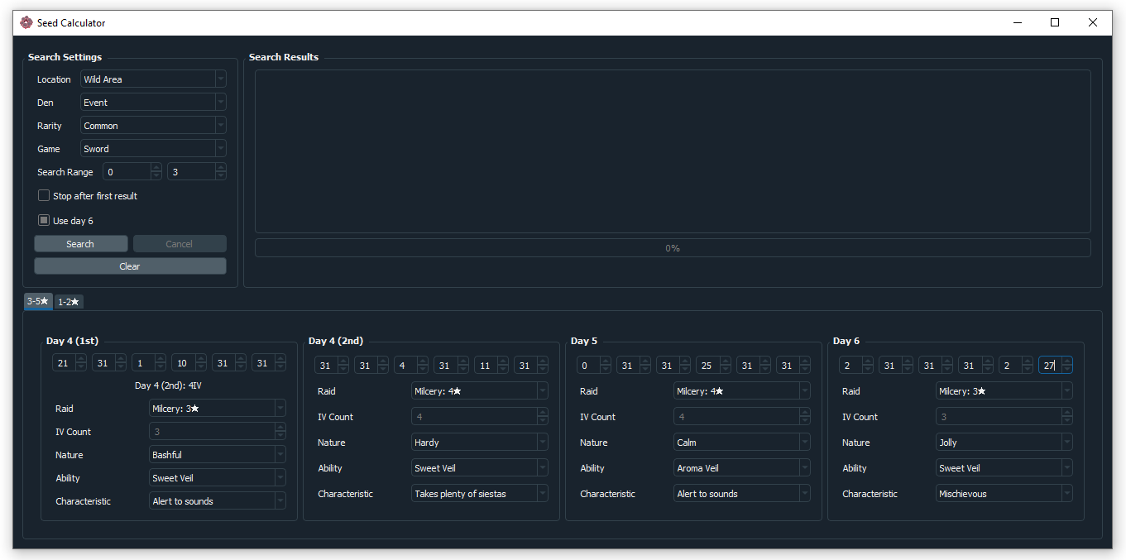Open Day 4 (1st) Nature dropdown showing Bashful

pyautogui.click(x=217, y=455)
